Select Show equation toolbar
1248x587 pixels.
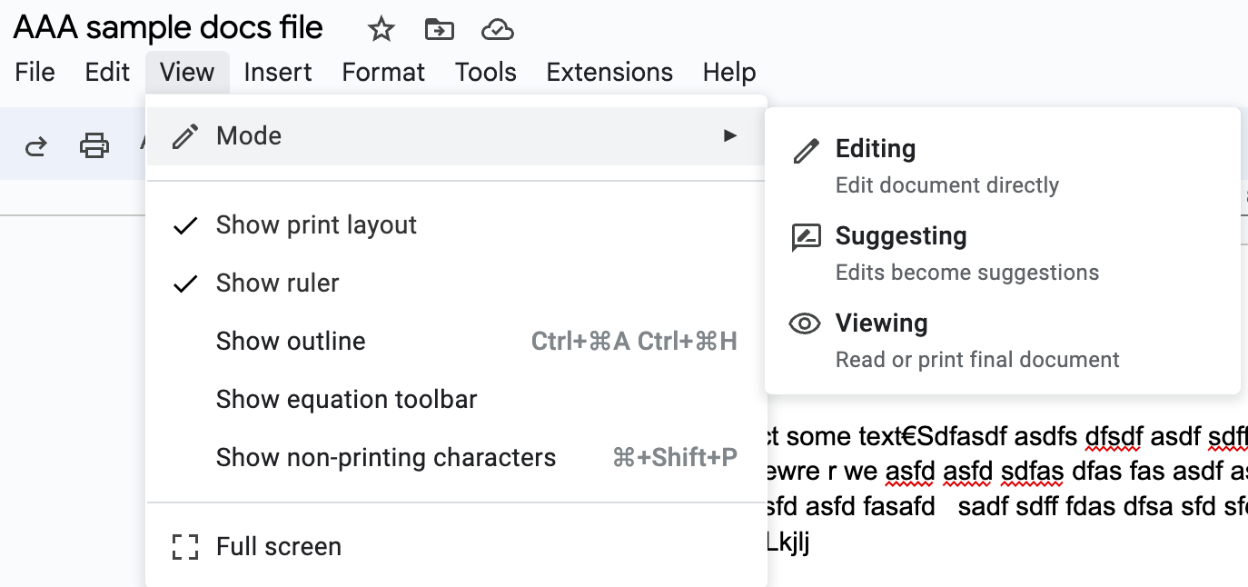point(346,400)
